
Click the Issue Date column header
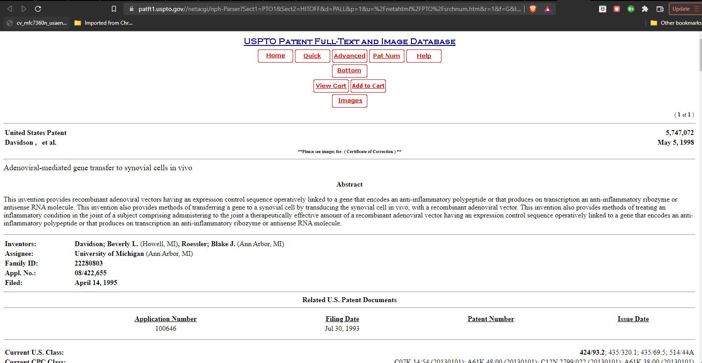point(633,319)
